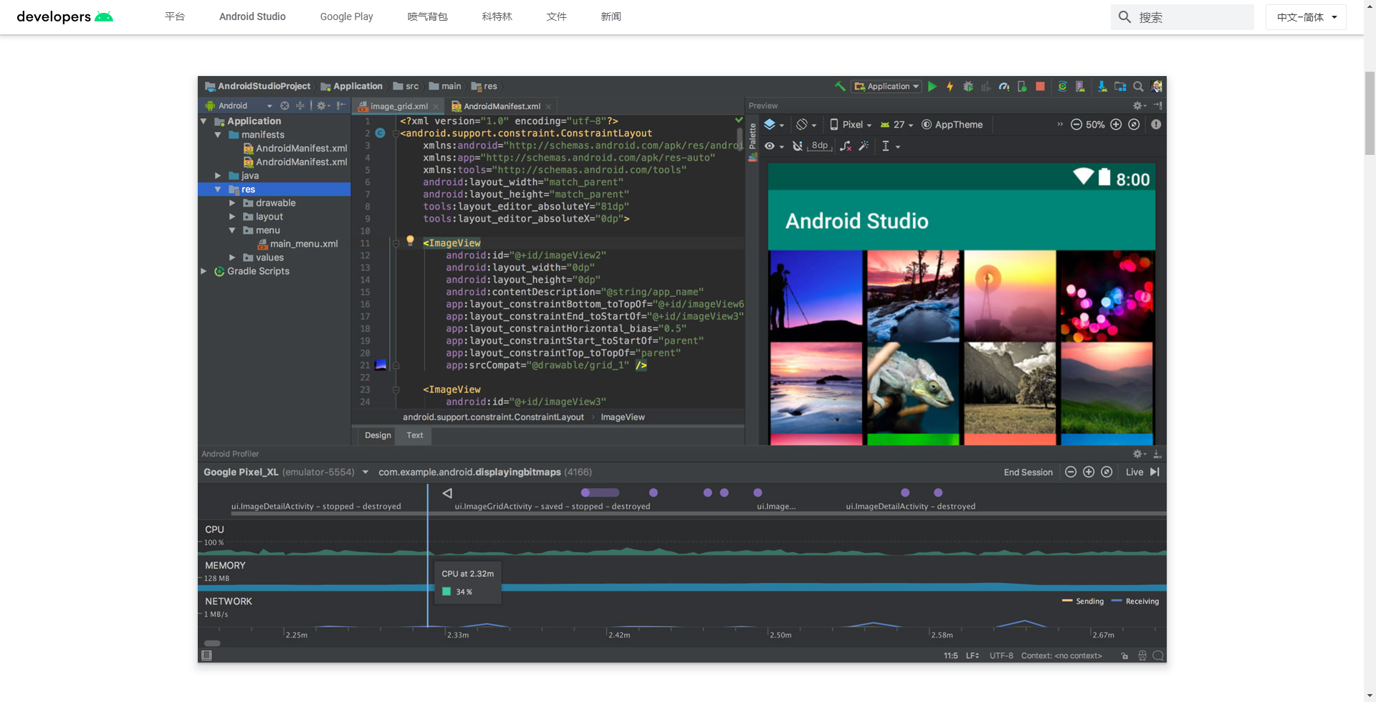
Task: Expand the java folder in project tree
Action: click(218, 176)
